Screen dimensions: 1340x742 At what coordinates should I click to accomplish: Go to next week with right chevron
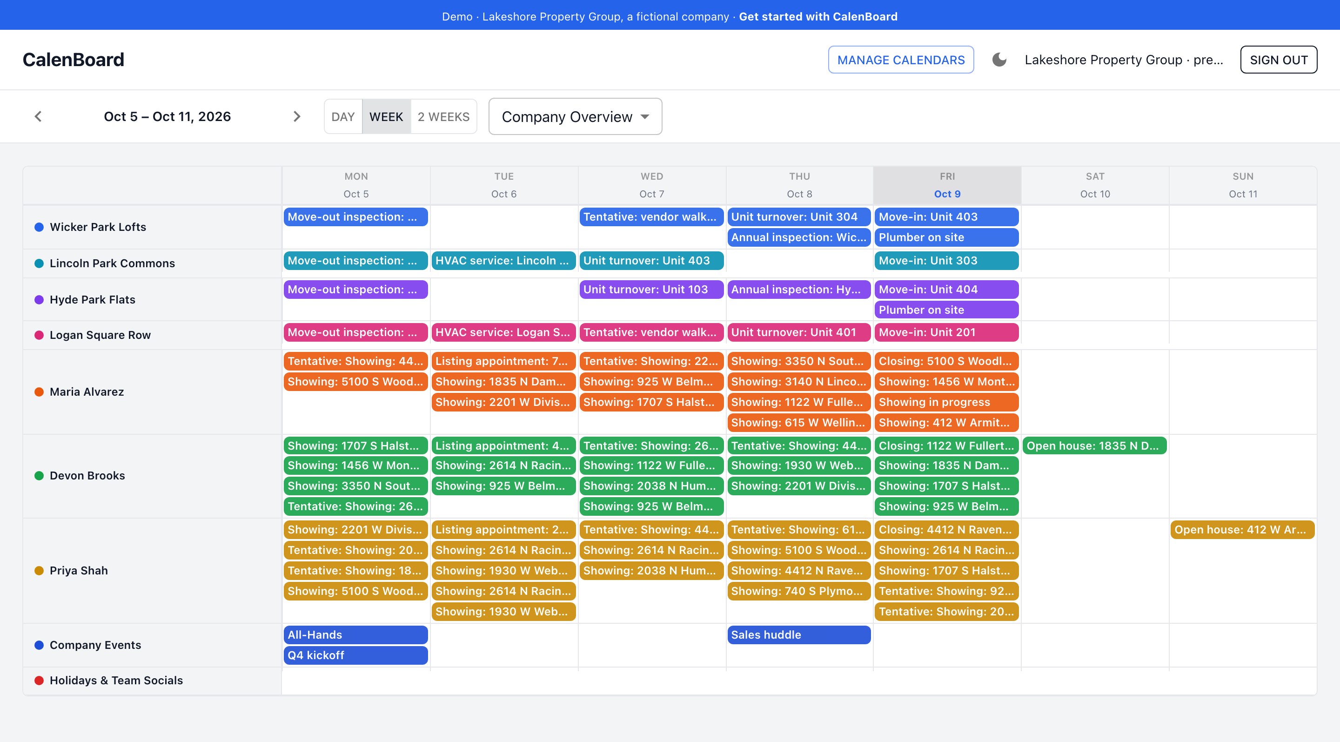[297, 116]
